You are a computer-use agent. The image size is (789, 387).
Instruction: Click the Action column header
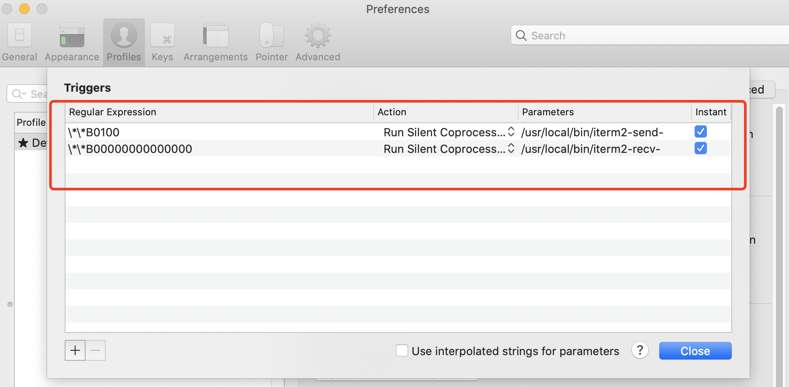[446, 112]
